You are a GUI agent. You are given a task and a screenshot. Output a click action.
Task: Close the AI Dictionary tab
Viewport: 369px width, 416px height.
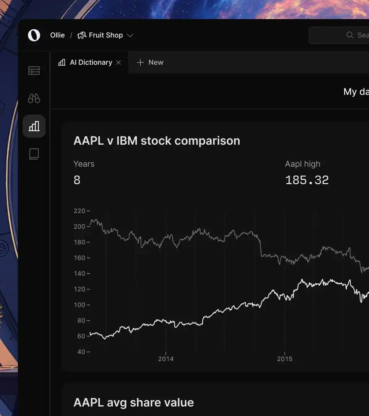118,62
